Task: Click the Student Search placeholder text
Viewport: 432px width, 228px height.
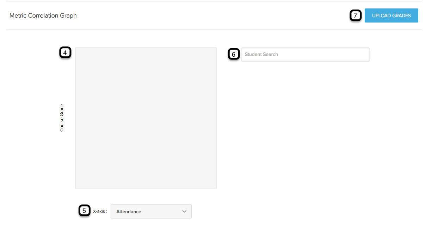Action: (x=261, y=55)
